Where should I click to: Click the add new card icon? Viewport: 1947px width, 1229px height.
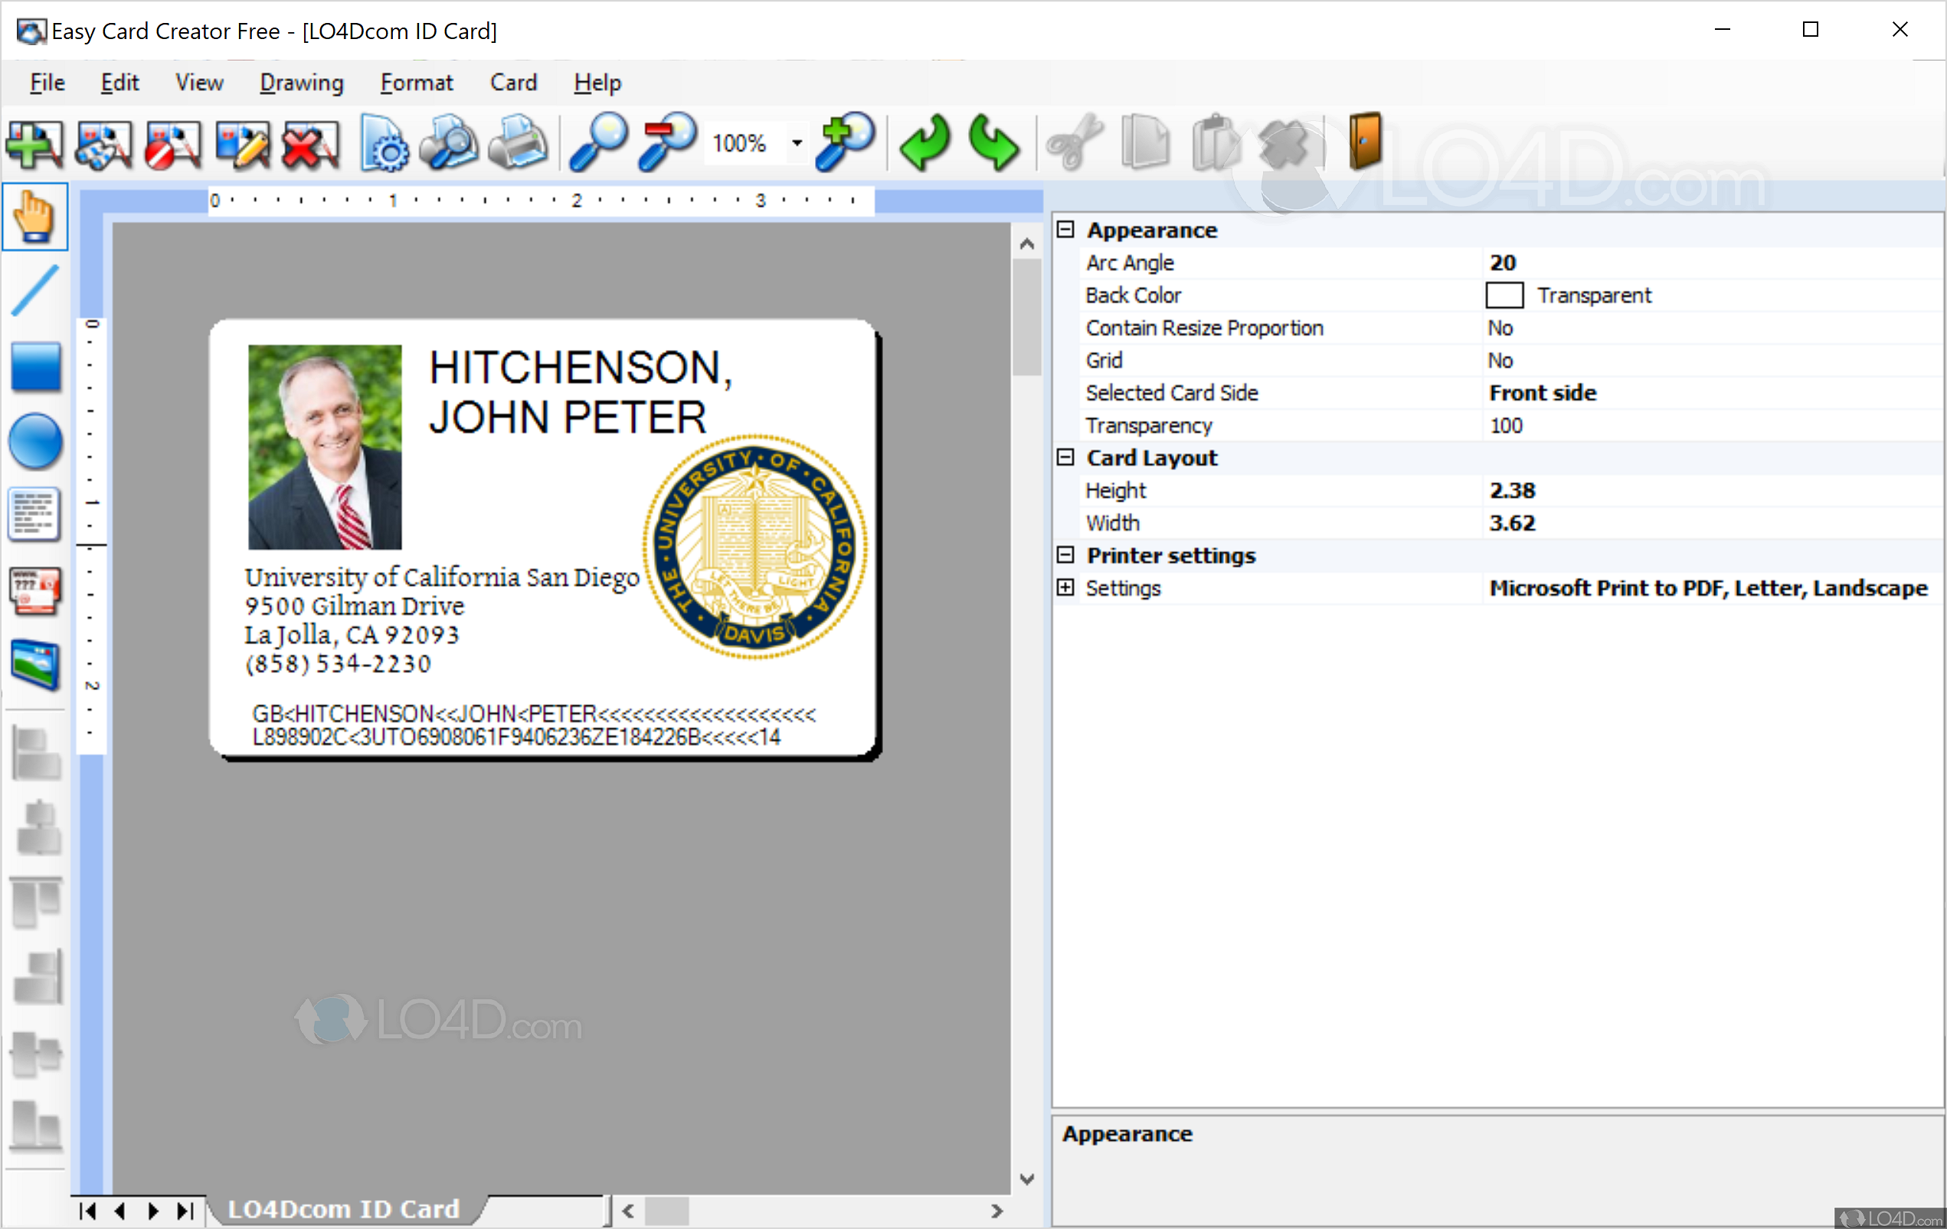pos(34,144)
